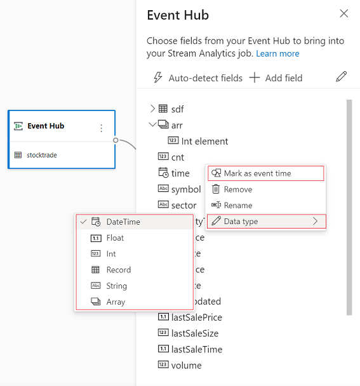Screen dimensions: 360x386
Task: Click the Rename text-cursor icon
Action: (216, 205)
